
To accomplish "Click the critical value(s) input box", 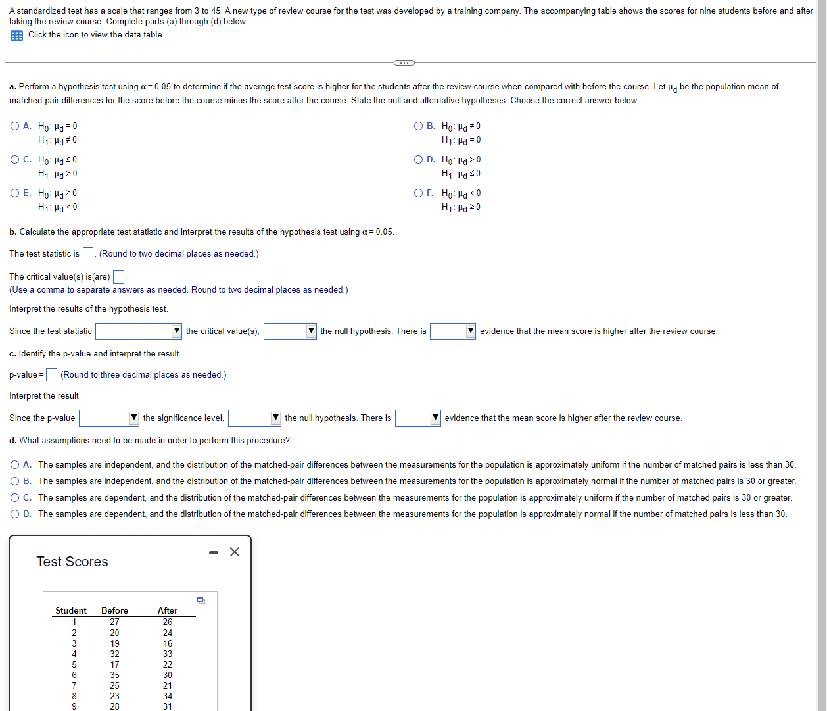I will pos(118,276).
